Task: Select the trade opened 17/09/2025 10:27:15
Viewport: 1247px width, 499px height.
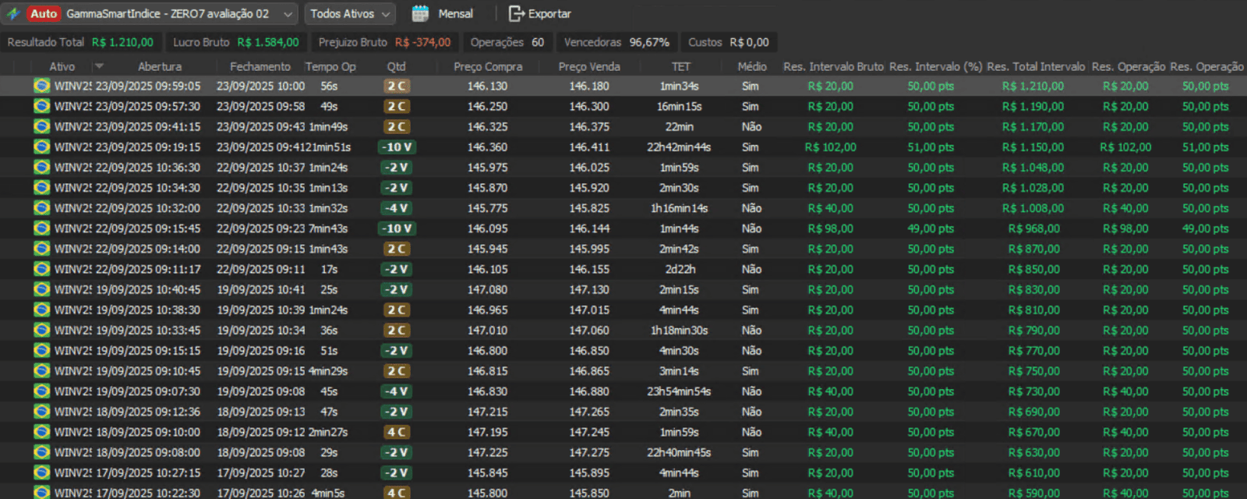Action: tap(147, 472)
